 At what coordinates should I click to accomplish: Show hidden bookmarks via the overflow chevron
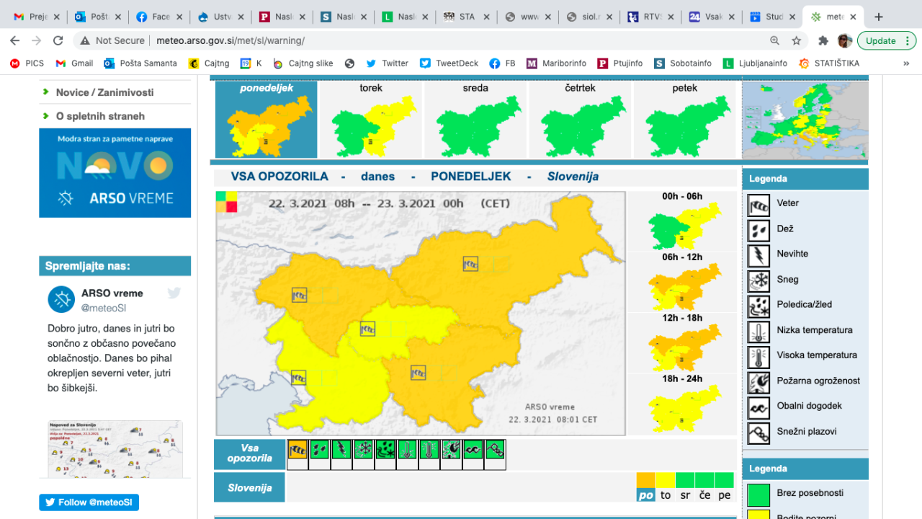coord(906,63)
